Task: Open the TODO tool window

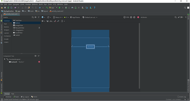Action: pyautogui.click(x=34, y=97)
